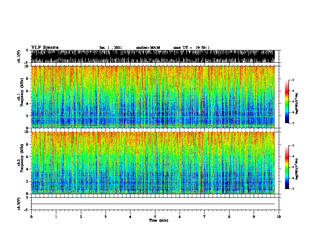
Task: Click the "Time (min)" axis title
Action: (x=159, y=220)
